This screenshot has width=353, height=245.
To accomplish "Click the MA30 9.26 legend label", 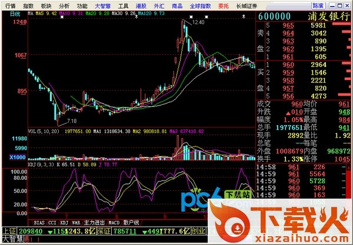I will (124, 14).
